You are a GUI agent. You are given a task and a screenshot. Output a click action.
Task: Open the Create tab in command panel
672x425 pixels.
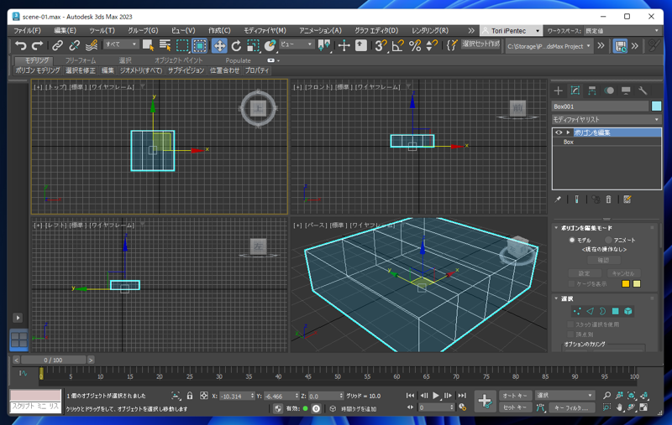coord(558,91)
